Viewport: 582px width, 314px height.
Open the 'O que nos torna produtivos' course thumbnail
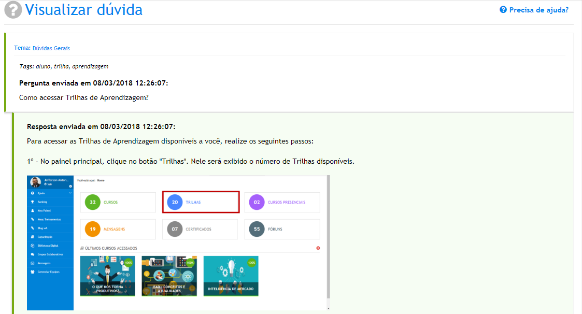click(x=107, y=276)
